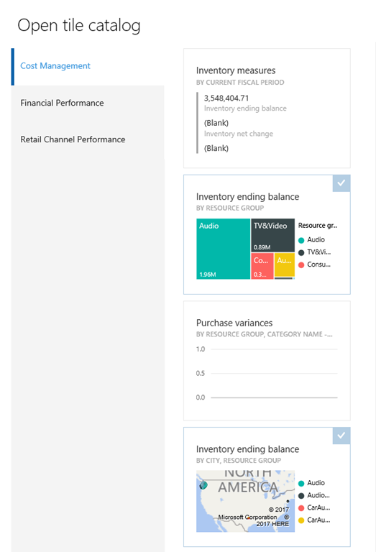
Task: Click the teal Audio legend dot in treemap tile
Action: coord(301,241)
